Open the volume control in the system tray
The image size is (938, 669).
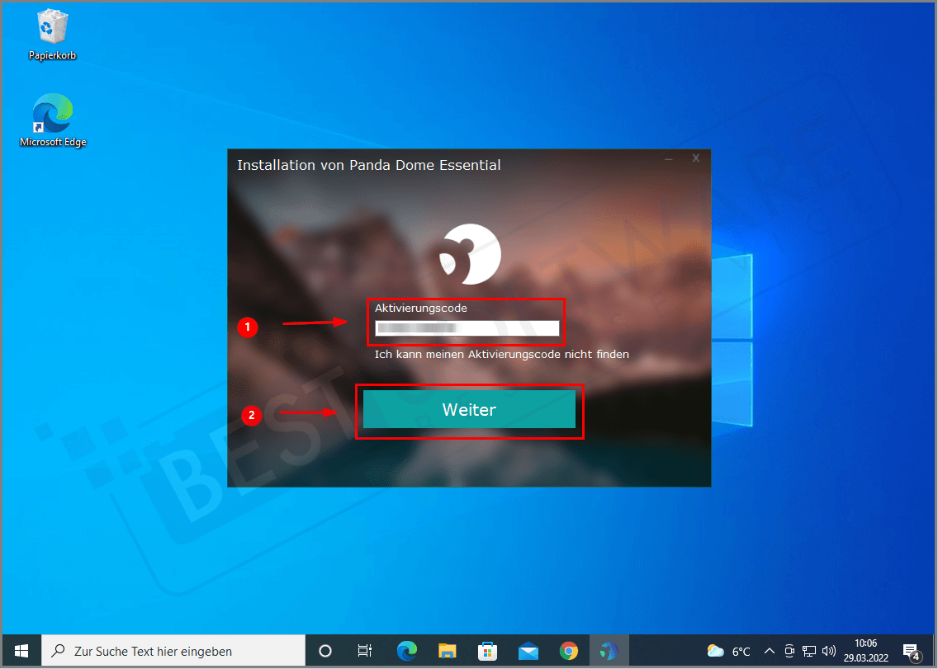(x=828, y=651)
